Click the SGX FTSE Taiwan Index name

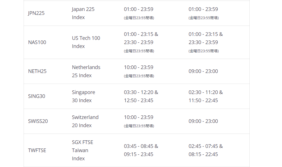(83, 150)
